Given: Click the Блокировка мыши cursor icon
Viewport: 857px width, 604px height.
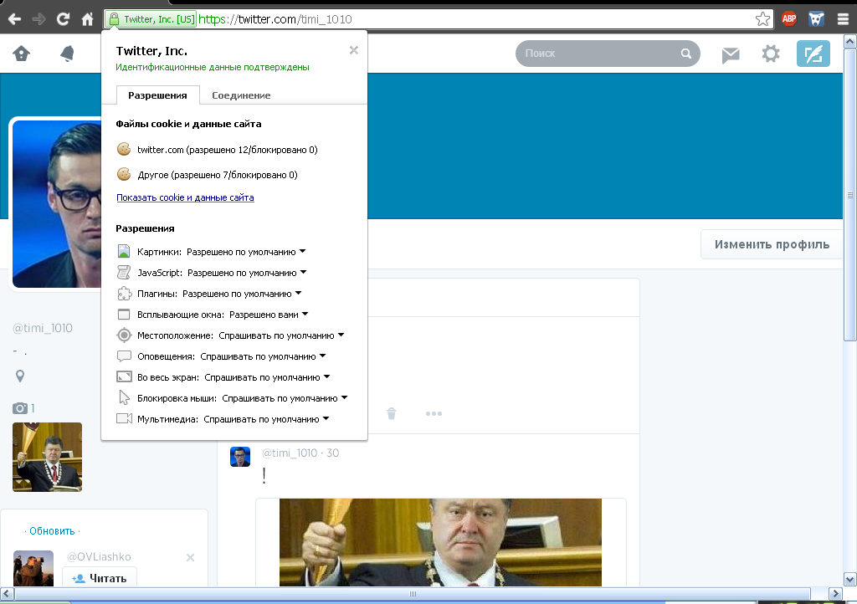Looking at the screenshot, I should coord(124,397).
